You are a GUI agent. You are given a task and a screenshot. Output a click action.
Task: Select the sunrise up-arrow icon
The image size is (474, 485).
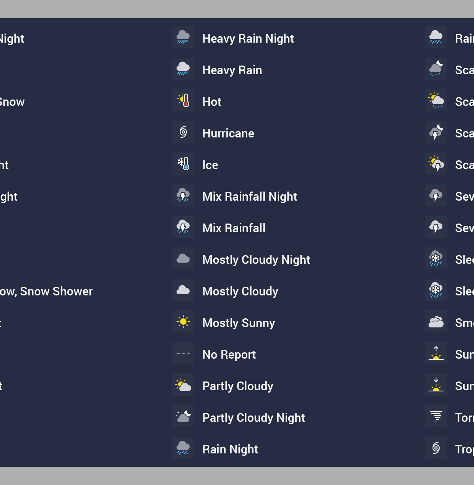(x=436, y=353)
